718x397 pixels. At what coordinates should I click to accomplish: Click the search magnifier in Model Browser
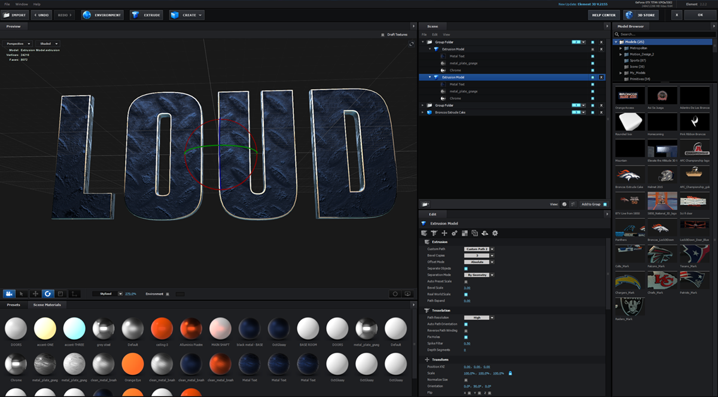[x=617, y=34]
